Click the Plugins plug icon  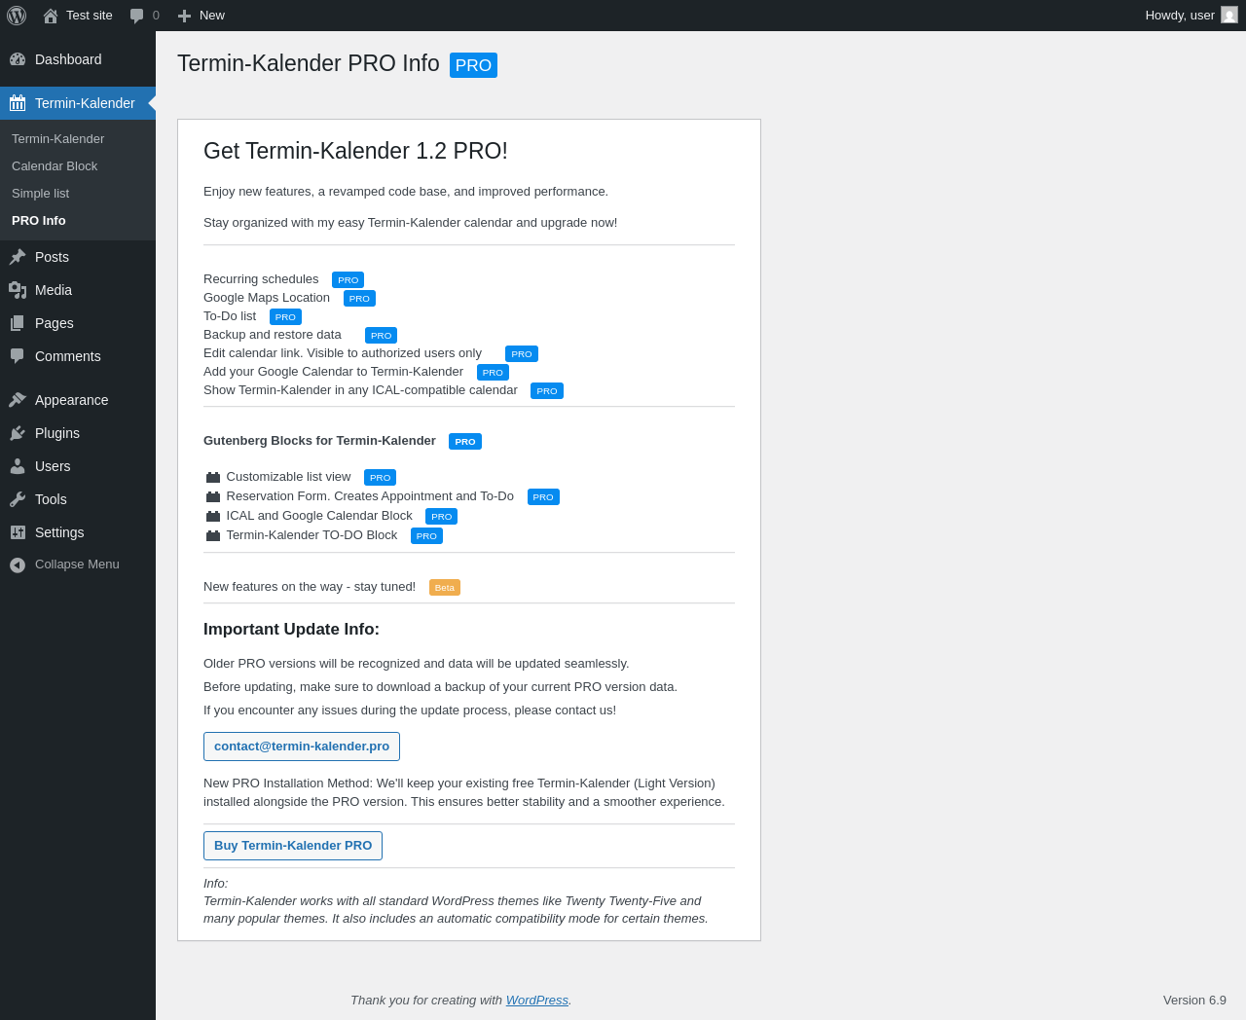pyautogui.click(x=18, y=433)
